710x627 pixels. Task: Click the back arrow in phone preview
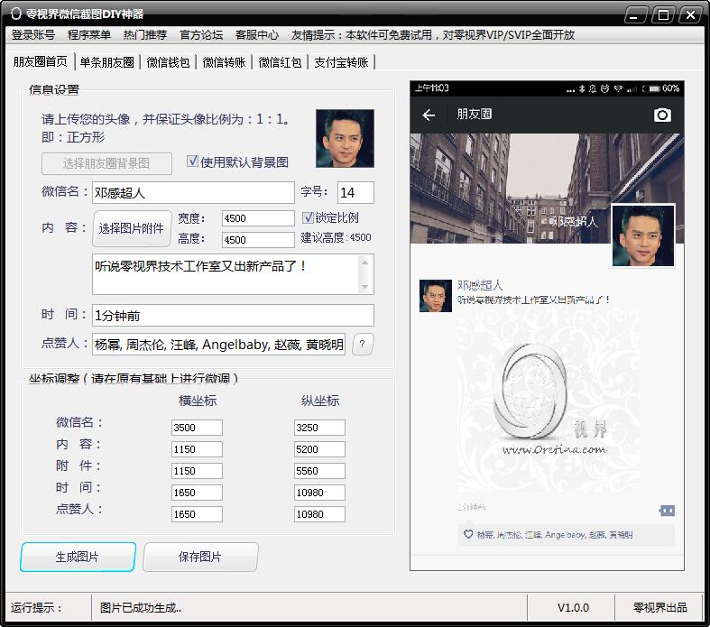coord(429,115)
